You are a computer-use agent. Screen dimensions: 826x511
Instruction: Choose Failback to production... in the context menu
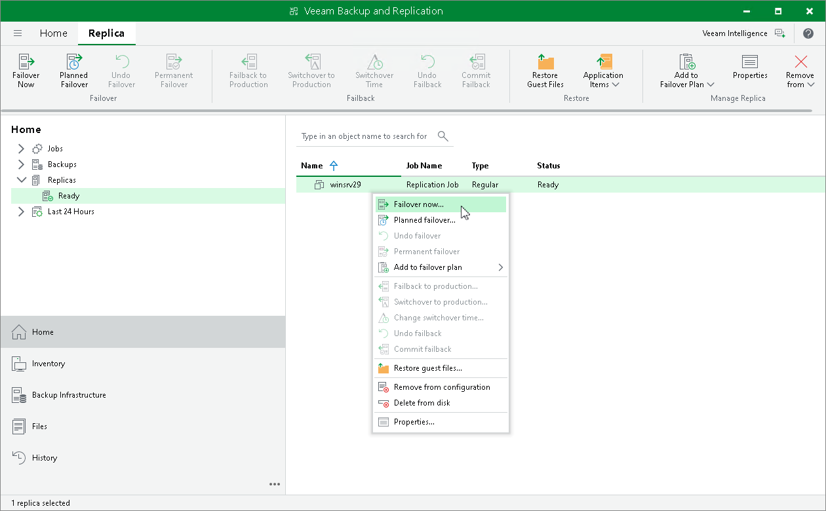coord(441,286)
